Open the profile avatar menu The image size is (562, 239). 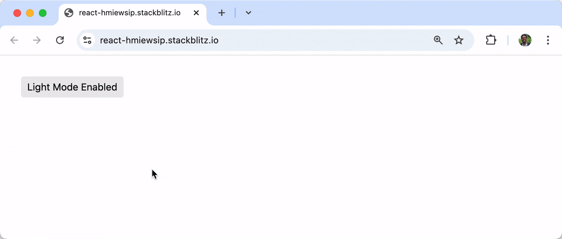(x=525, y=40)
